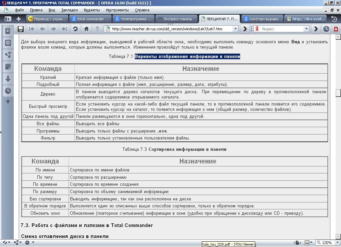The width and height of the screenshot is (341, 247).
Task: Click the page address URL field
Action: (x=172, y=29)
